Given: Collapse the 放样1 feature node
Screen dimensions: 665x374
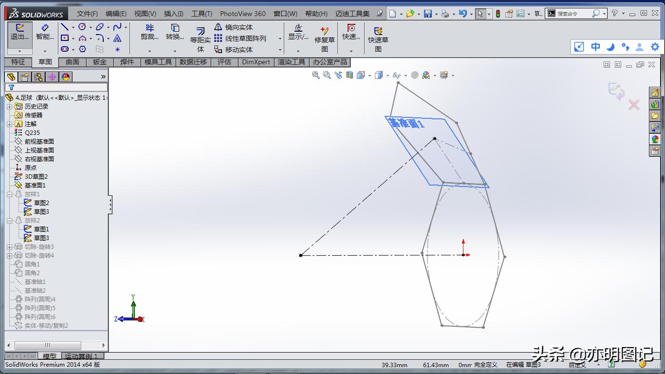Looking at the screenshot, I should click(9, 194).
